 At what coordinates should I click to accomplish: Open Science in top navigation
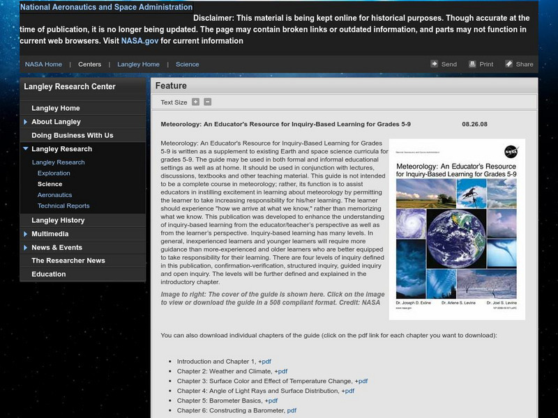coord(187,64)
